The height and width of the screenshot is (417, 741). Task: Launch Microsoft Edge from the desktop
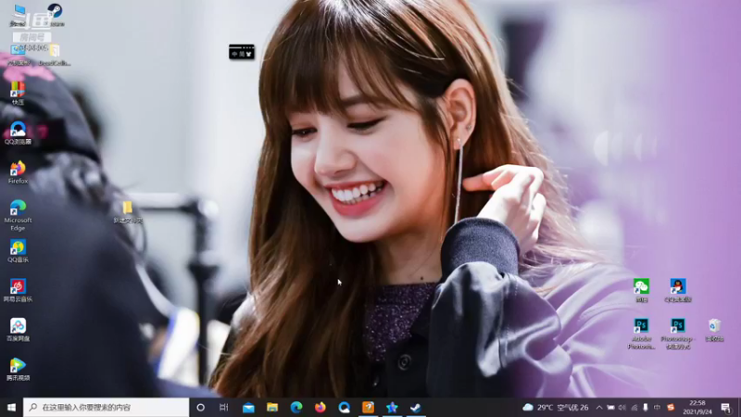(x=18, y=215)
